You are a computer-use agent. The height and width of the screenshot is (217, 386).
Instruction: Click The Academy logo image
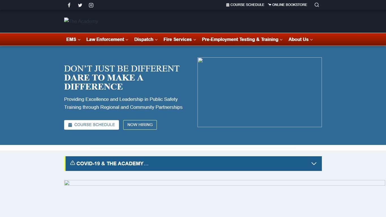coord(81,21)
